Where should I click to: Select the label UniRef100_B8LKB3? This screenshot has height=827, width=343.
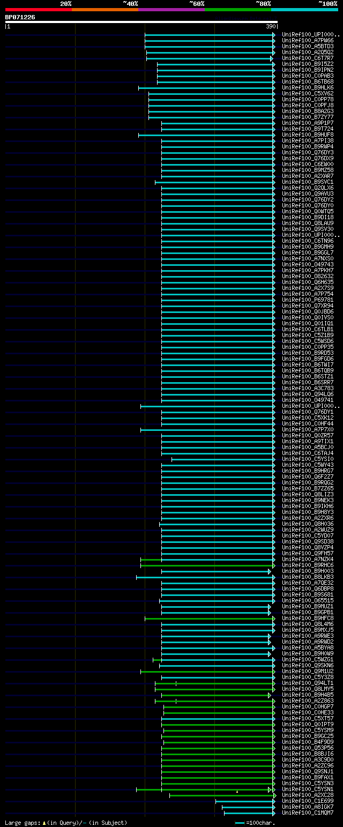308,577
